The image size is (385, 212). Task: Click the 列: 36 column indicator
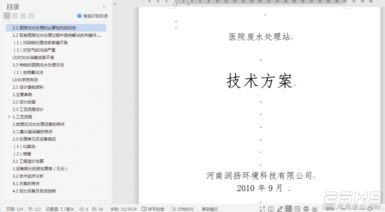click(97, 209)
